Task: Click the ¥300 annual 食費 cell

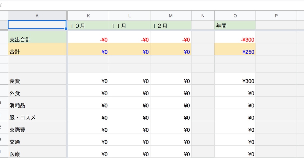Action: pos(235,78)
